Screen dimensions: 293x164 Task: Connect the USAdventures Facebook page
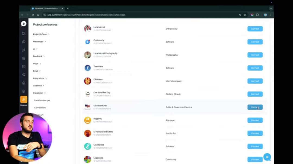[x=255, y=107]
